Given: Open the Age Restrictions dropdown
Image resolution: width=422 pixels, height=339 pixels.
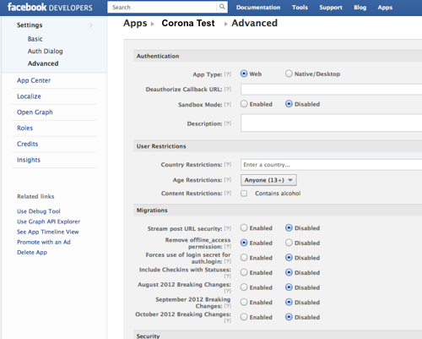Looking at the screenshot, I should coord(268,180).
